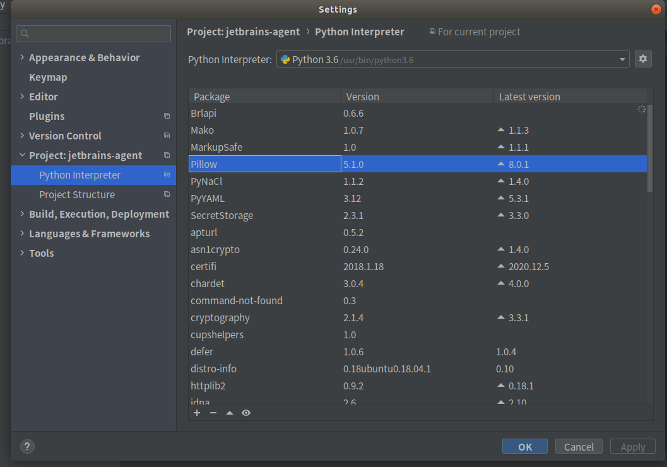Open the Plugins settings page
Image resolution: width=667 pixels, height=467 pixels.
point(47,117)
